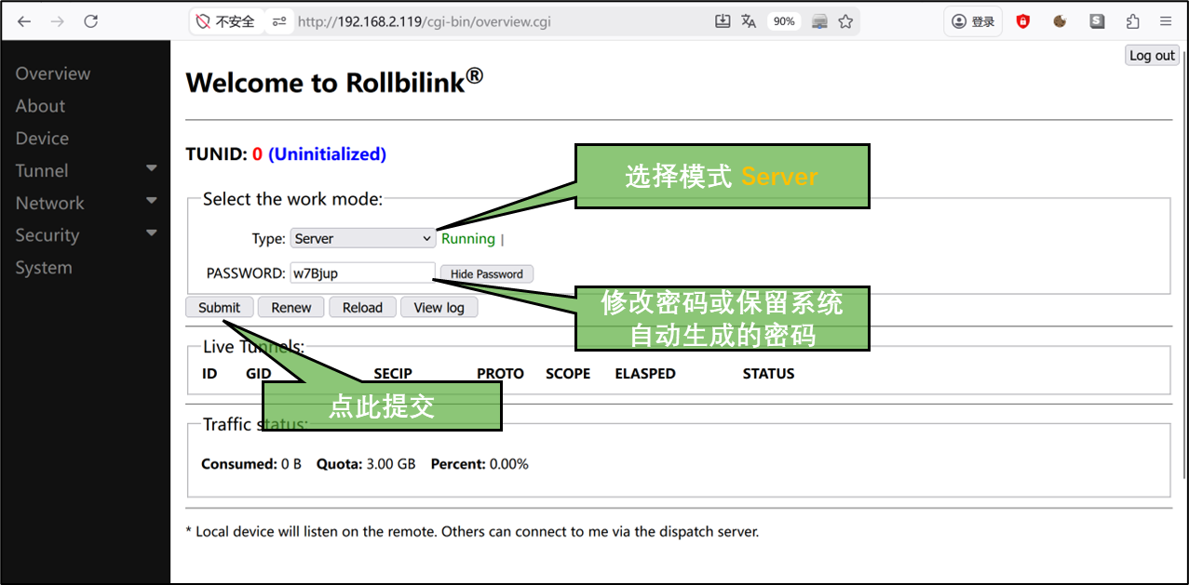Open the About sidebar item

[x=40, y=106]
